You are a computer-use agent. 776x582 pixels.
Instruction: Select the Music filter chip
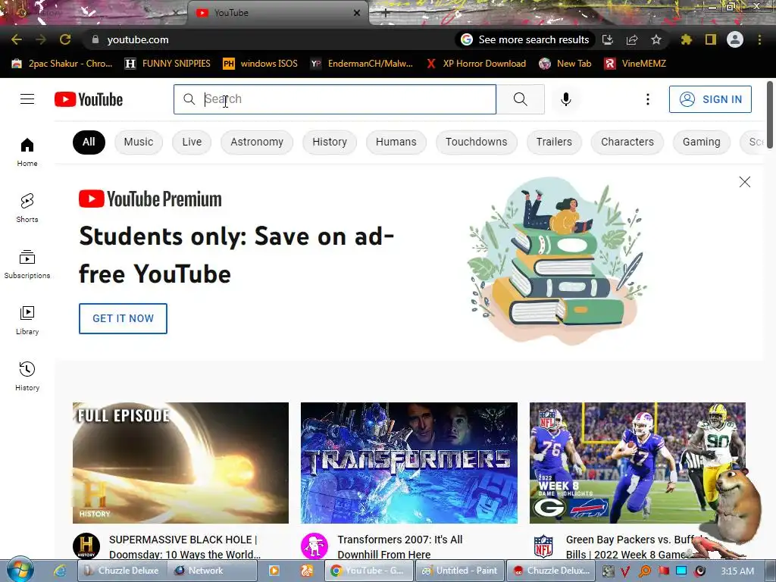pos(139,142)
